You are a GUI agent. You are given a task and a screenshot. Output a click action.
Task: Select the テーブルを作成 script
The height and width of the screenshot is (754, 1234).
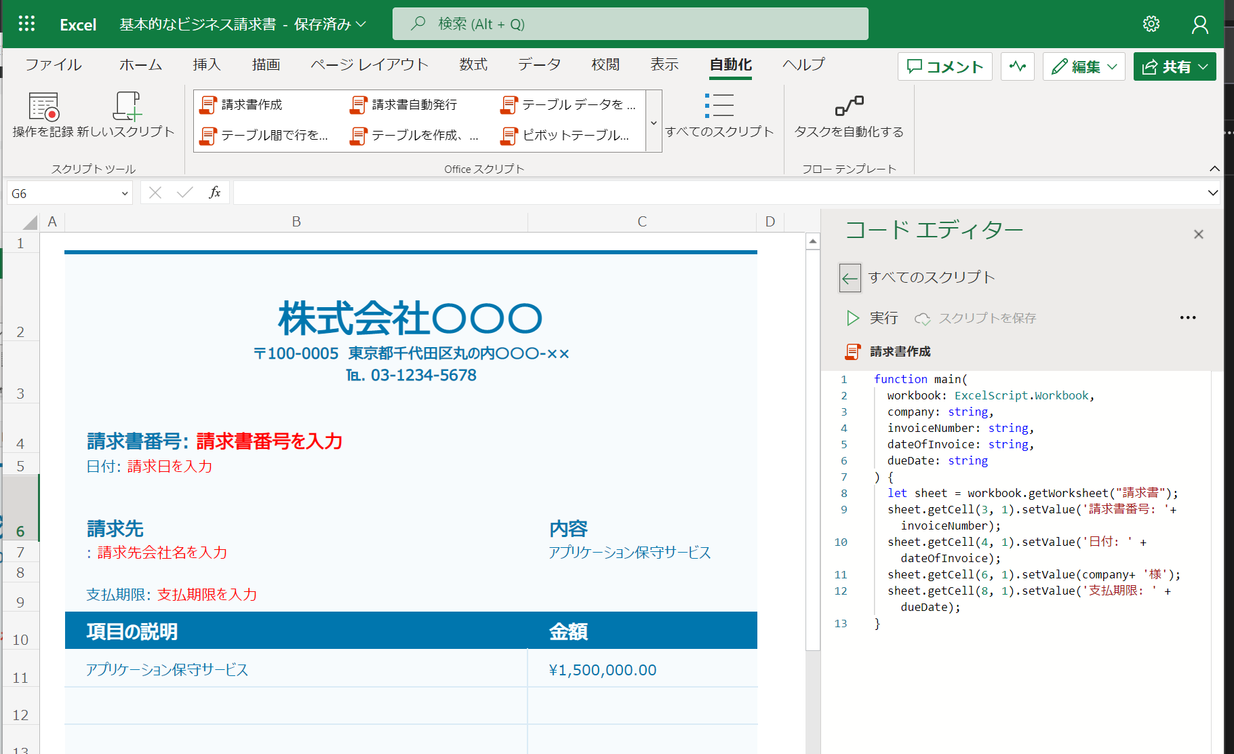[x=414, y=135]
